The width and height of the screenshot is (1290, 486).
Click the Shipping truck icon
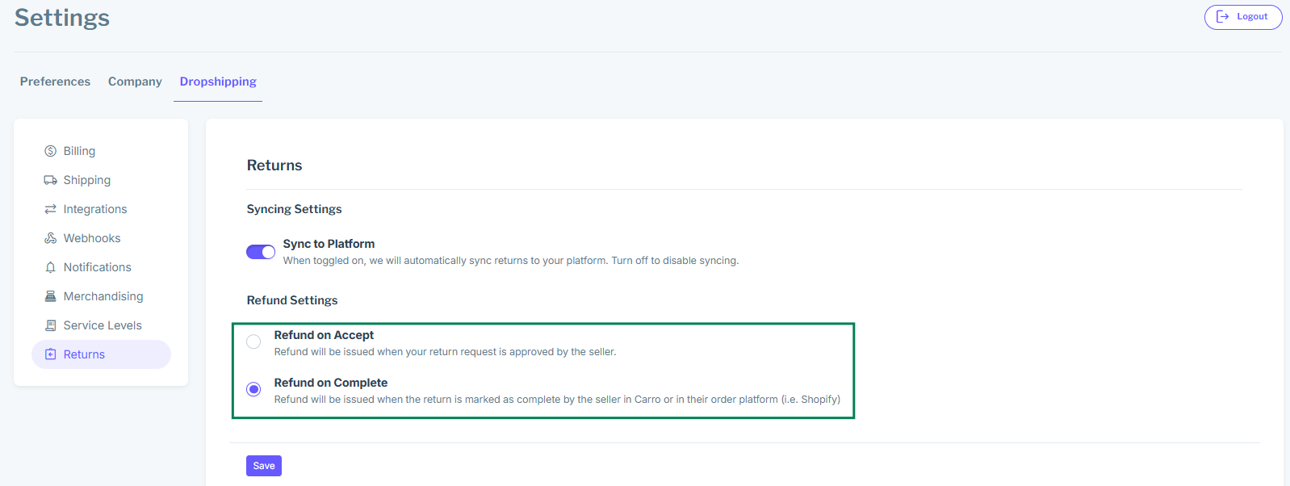pos(50,180)
